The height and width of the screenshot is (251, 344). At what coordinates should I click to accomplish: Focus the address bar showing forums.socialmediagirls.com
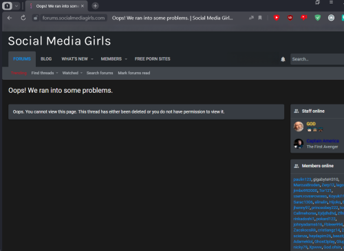pyautogui.click(x=74, y=18)
